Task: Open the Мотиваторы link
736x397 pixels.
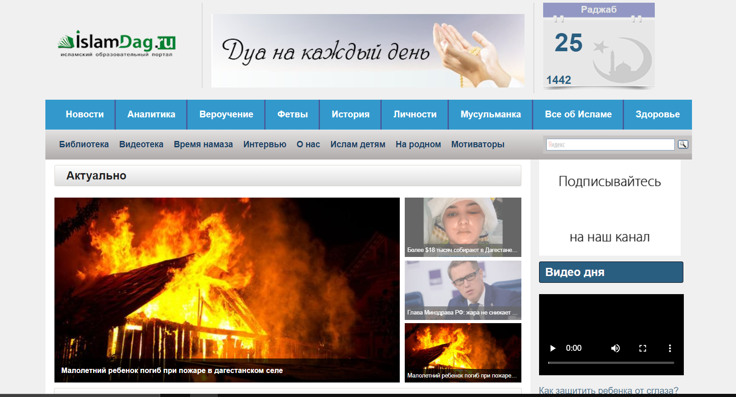Action: coord(477,145)
